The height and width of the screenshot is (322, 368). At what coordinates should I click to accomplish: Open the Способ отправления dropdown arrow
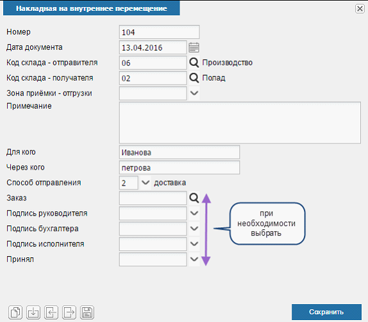146,182
